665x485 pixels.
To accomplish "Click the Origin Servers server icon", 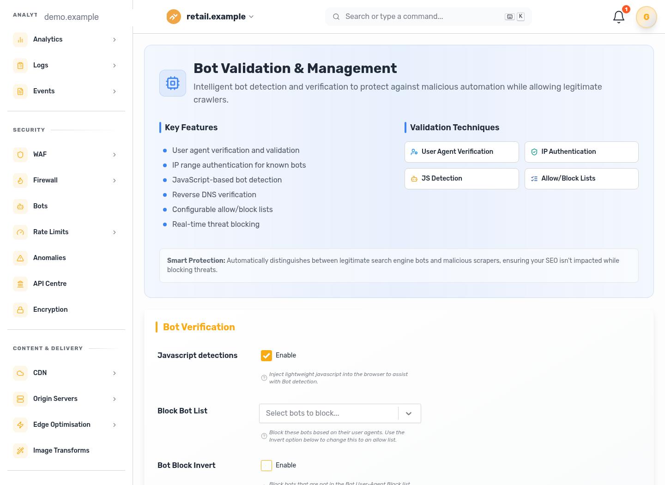I will [20, 399].
